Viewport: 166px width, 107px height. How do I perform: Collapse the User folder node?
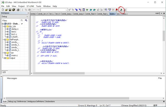[x=5, y=52]
